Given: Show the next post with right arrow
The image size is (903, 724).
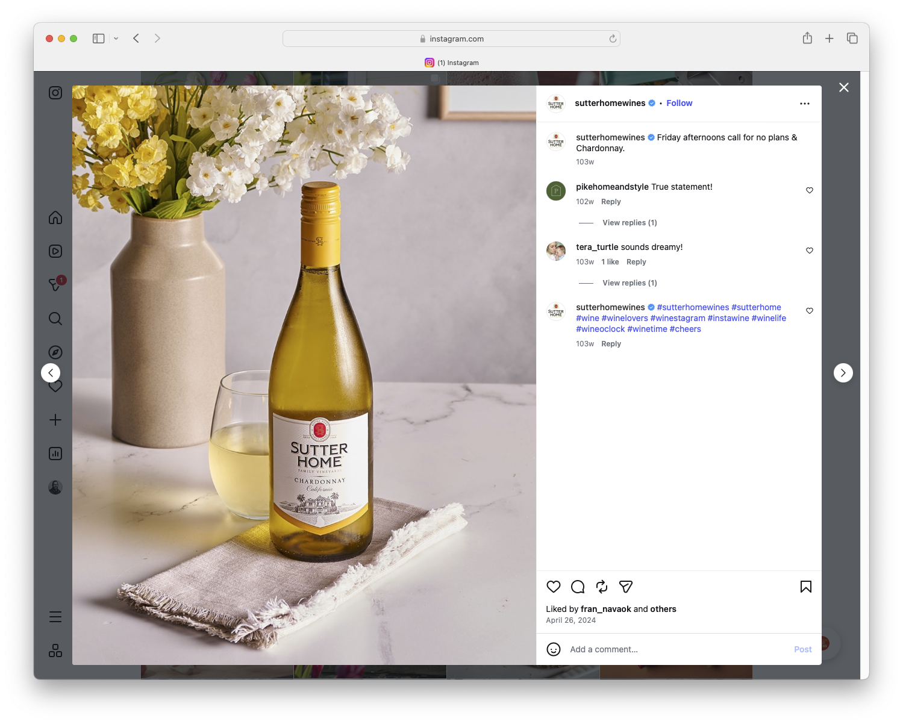Looking at the screenshot, I should [x=843, y=373].
